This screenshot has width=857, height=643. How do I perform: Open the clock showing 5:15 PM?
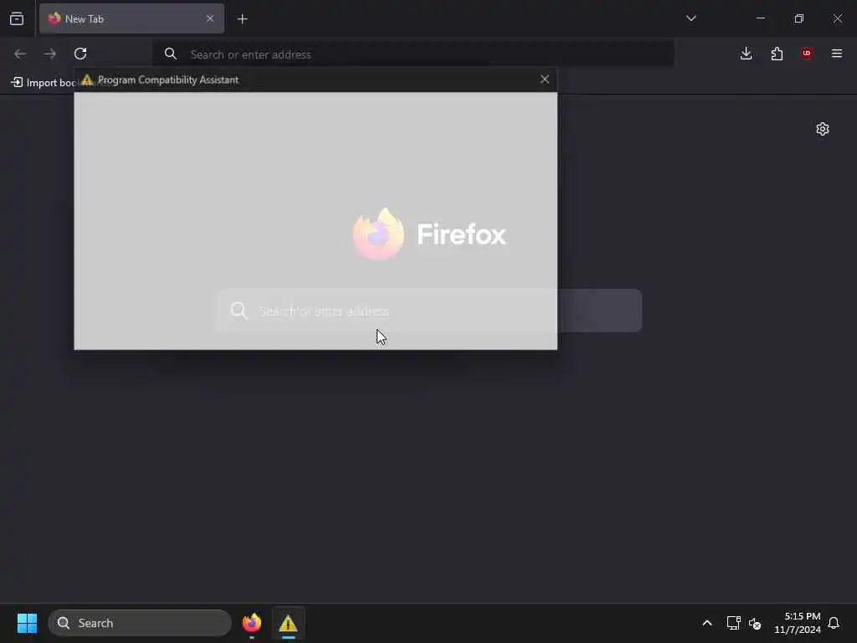click(x=797, y=623)
